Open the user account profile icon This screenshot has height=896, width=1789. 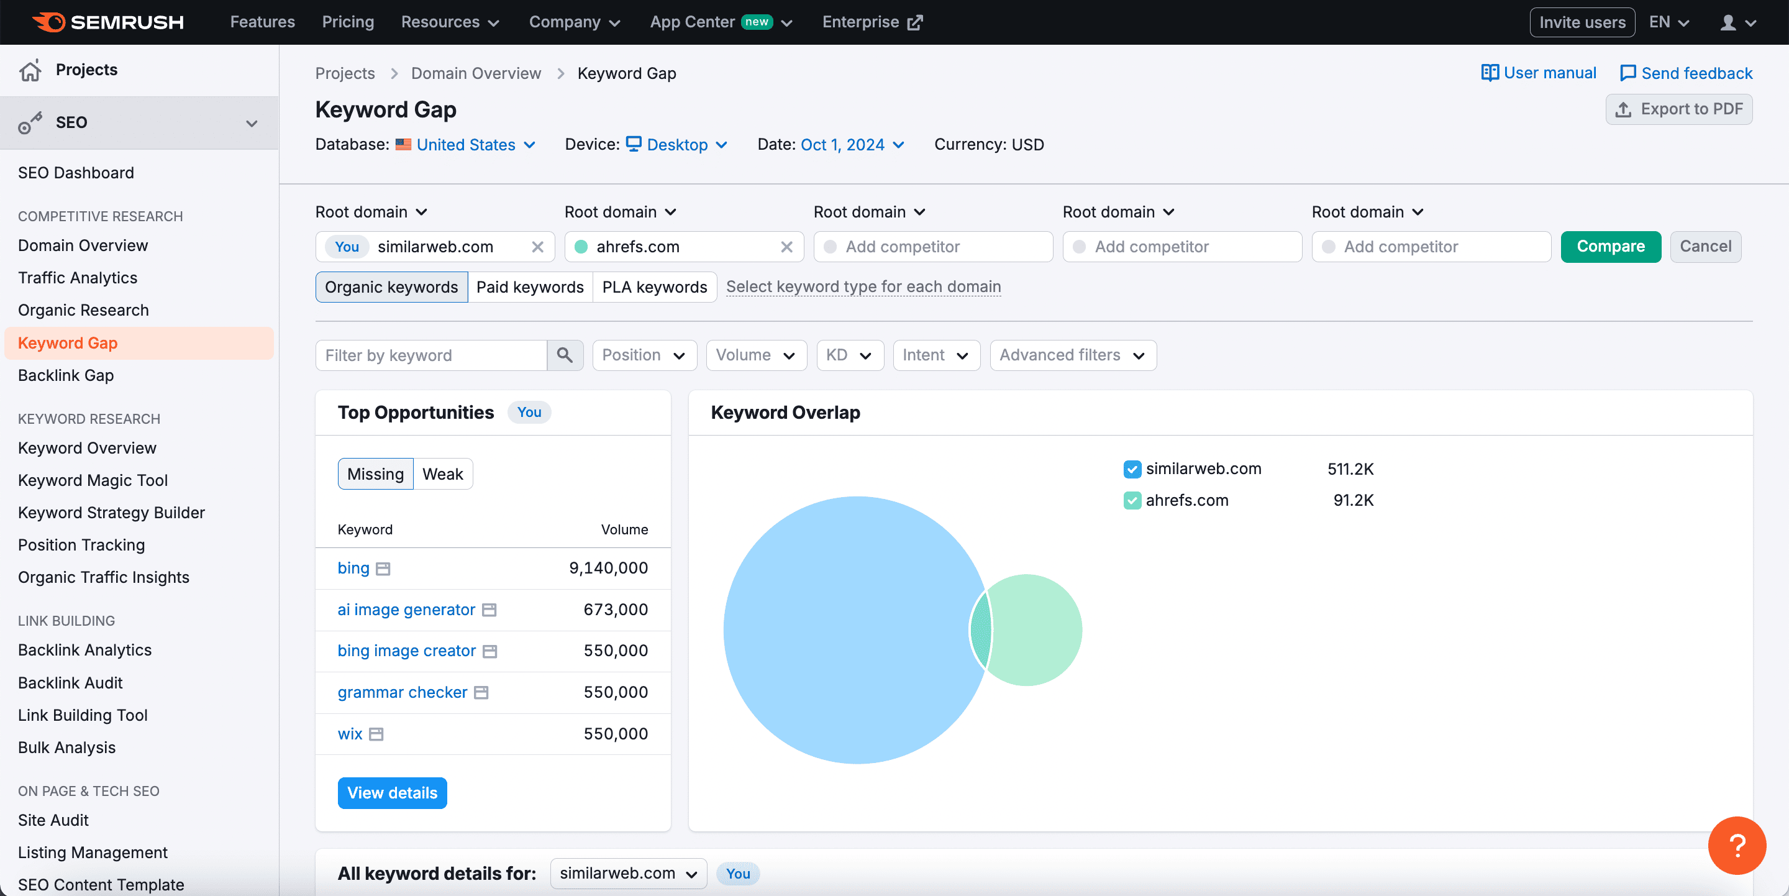1728,22
